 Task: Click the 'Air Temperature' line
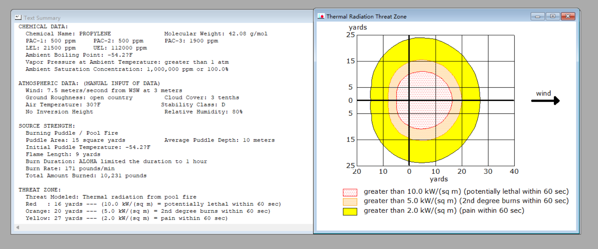[63, 105]
